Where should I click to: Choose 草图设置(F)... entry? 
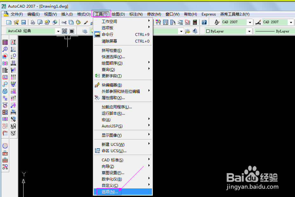[123, 173]
